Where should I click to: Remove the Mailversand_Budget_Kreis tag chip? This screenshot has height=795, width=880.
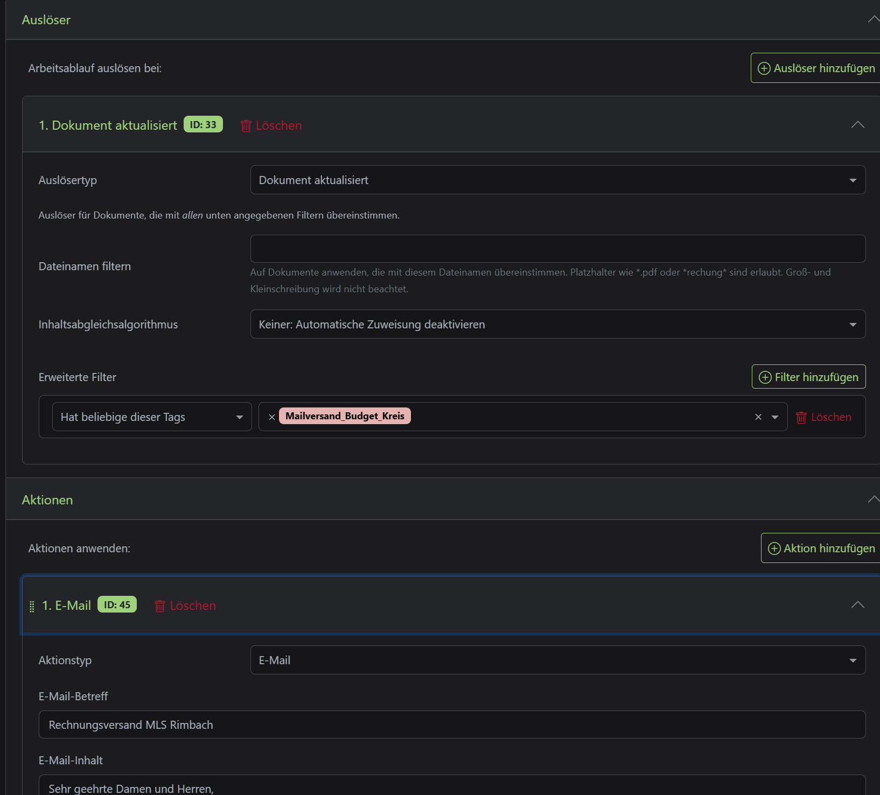pyautogui.click(x=272, y=417)
